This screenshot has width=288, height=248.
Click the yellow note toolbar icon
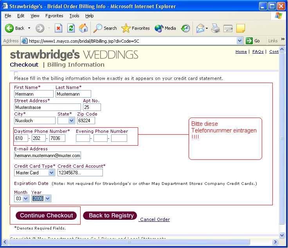(x=241, y=28)
